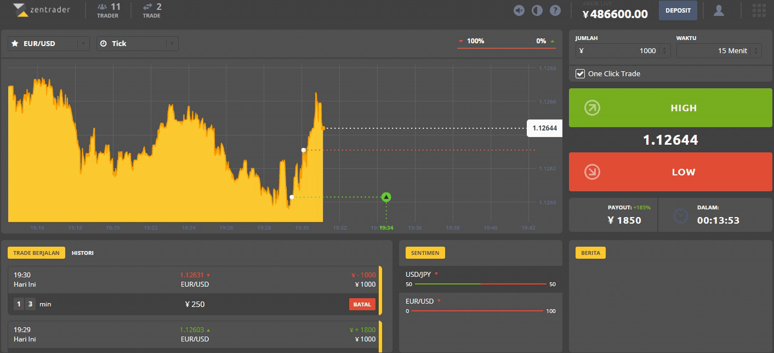This screenshot has width=774, height=353.
Task: Expand the Tick chart-type dropdown
Action: pos(173,44)
